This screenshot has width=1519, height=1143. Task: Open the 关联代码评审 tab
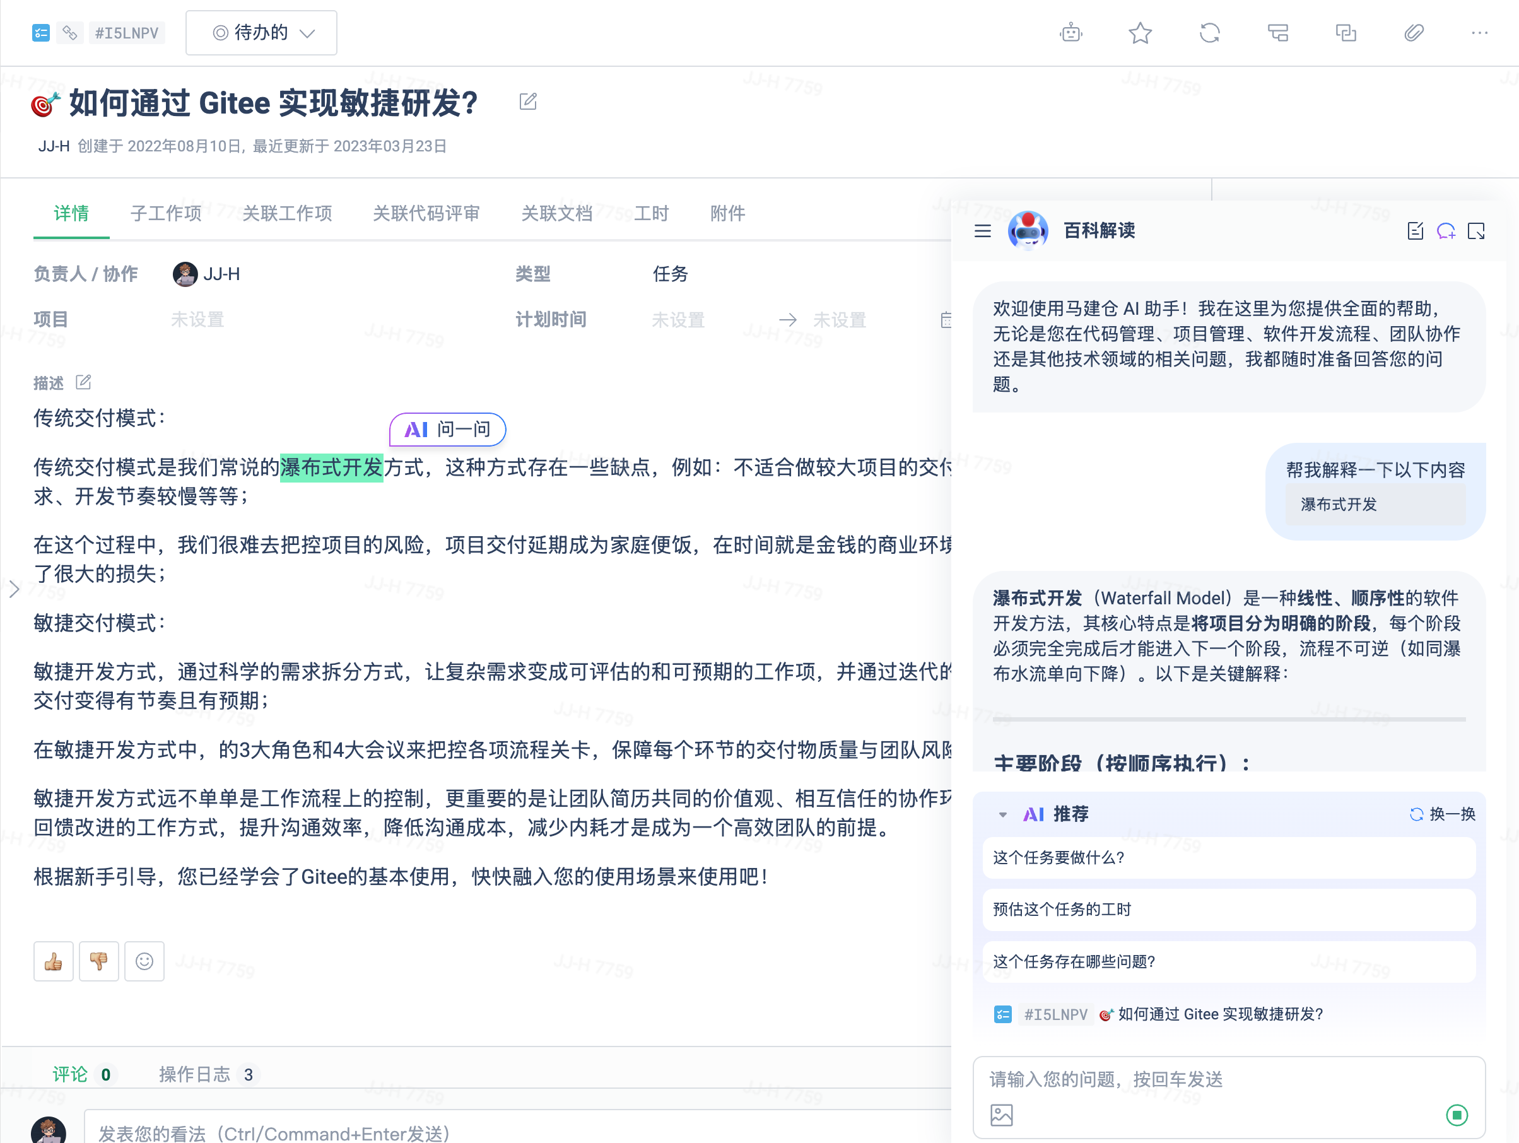[x=426, y=213]
